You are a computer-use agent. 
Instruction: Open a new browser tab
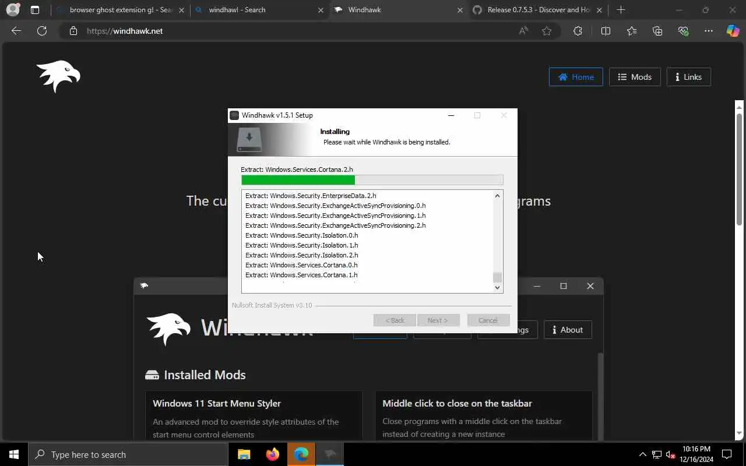[x=621, y=10]
